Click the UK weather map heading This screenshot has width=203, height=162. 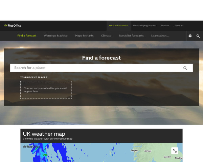click(44, 134)
